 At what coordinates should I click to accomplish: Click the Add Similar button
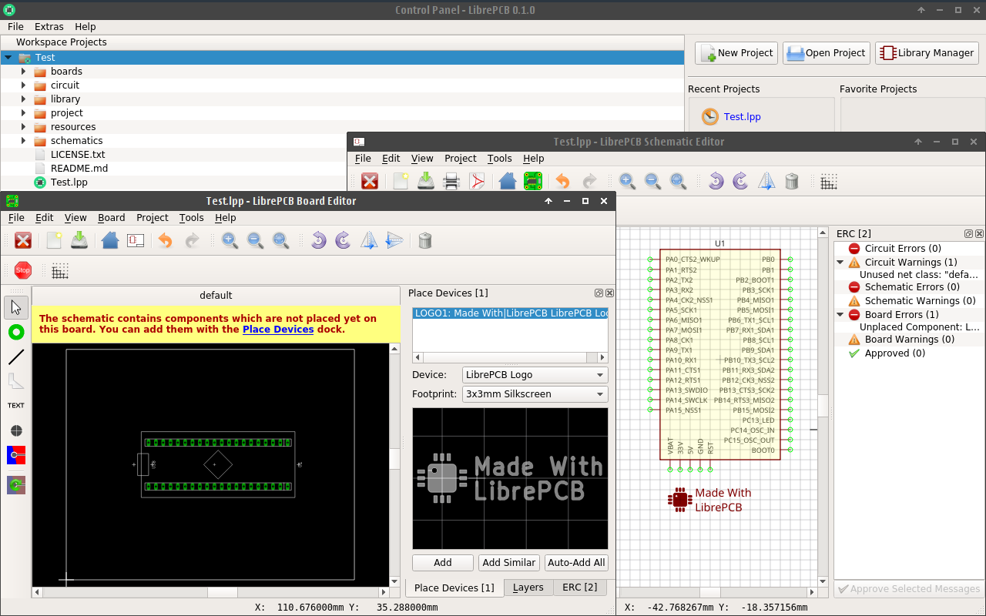[509, 563]
